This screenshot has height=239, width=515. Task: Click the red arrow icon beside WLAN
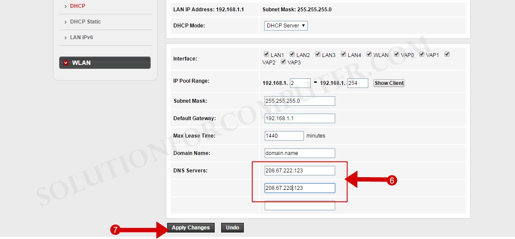(x=66, y=63)
